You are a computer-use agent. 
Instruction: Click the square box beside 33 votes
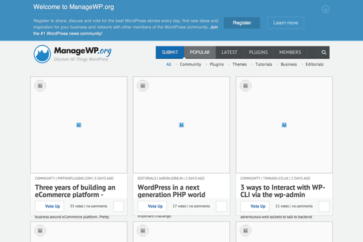(x=119, y=206)
